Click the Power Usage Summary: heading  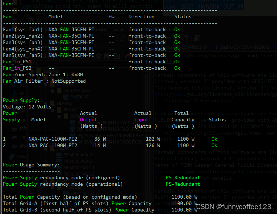[31, 165]
